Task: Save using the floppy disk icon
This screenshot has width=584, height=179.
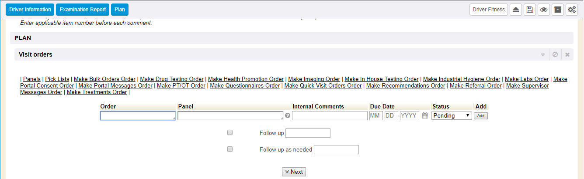Action: (530, 10)
